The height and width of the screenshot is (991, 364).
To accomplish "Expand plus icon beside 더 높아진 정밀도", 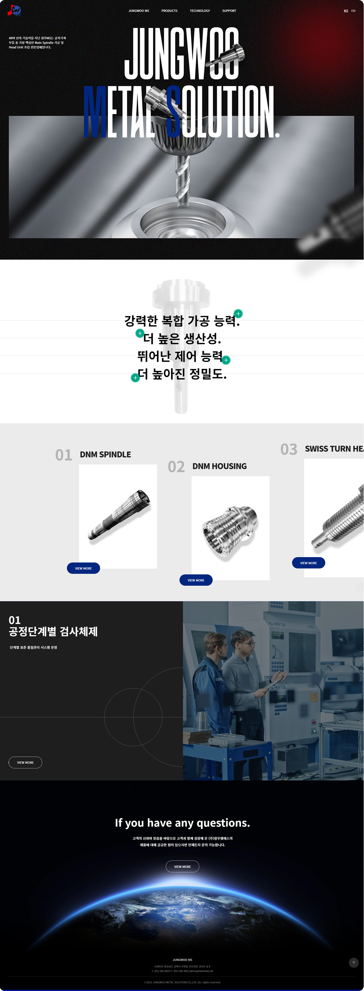I will point(135,378).
